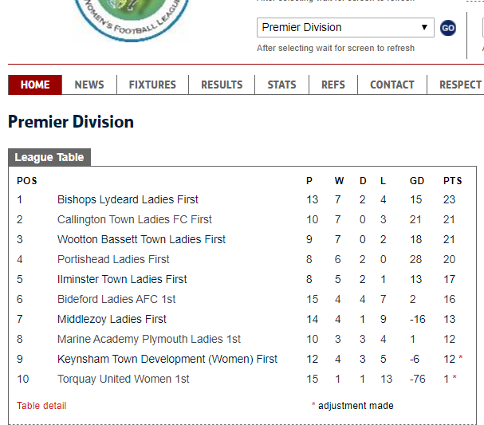Screen dimensions: 484x425
Task: Open Keynsham Town Development (Women) First
Action: [x=167, y=359]
